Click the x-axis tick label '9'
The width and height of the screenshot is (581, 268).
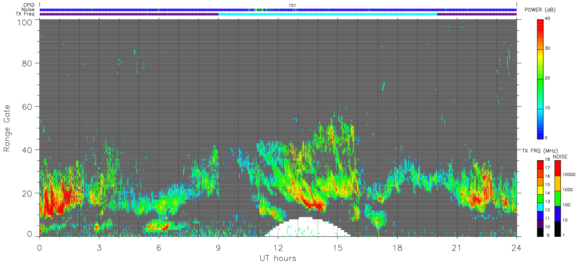[218, 248]
